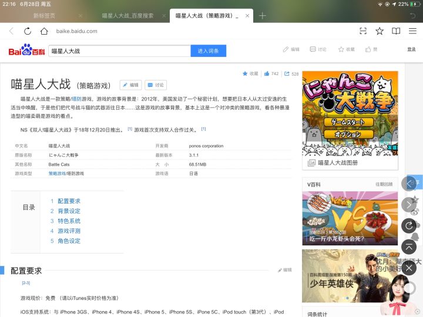The height and width of the screenshot is (317, 423).
Task: Open the browser hamburger menu
Action: [412, 31]
